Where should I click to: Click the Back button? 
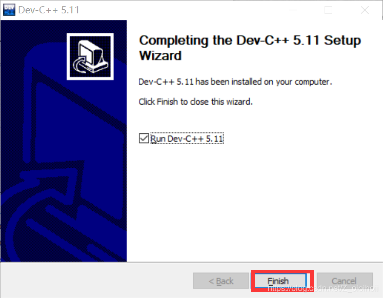coord(221,281)
